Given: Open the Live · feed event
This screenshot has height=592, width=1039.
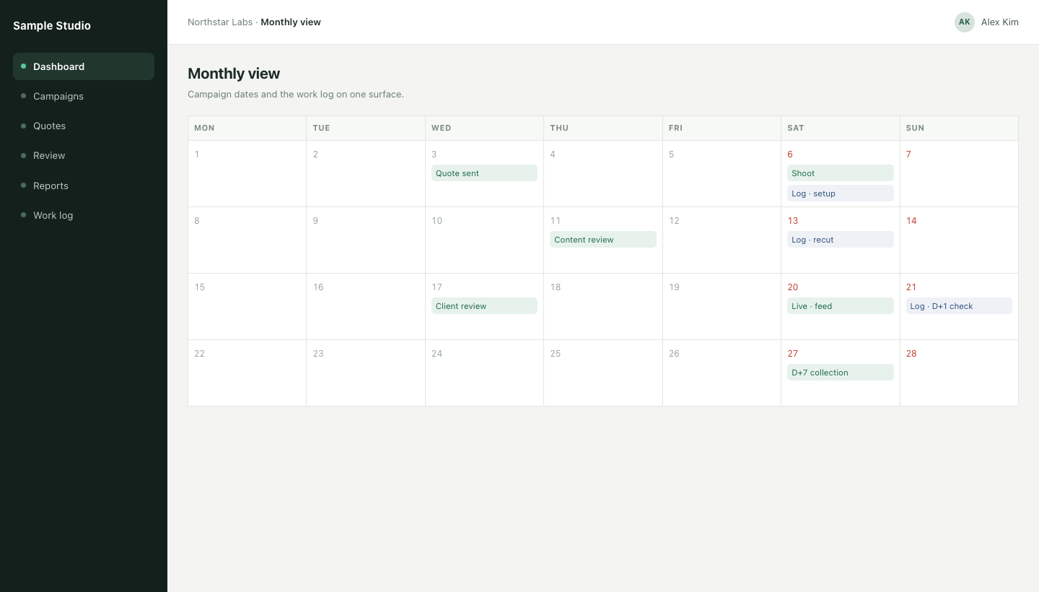Looking at the screenshot, I should click(x=841, y=306).
